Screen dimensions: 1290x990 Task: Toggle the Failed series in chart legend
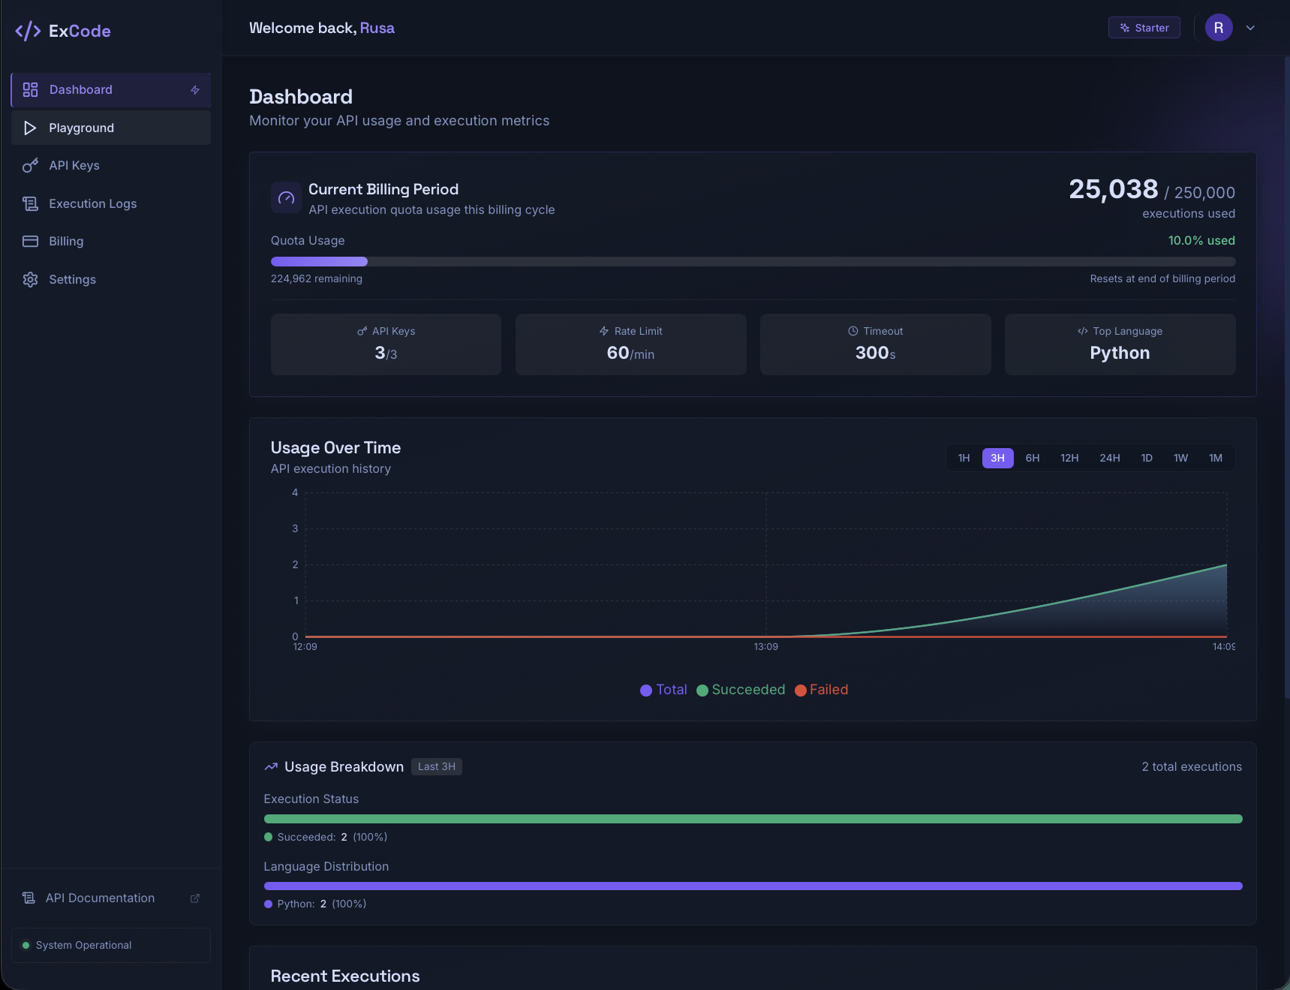pos(822,690)
